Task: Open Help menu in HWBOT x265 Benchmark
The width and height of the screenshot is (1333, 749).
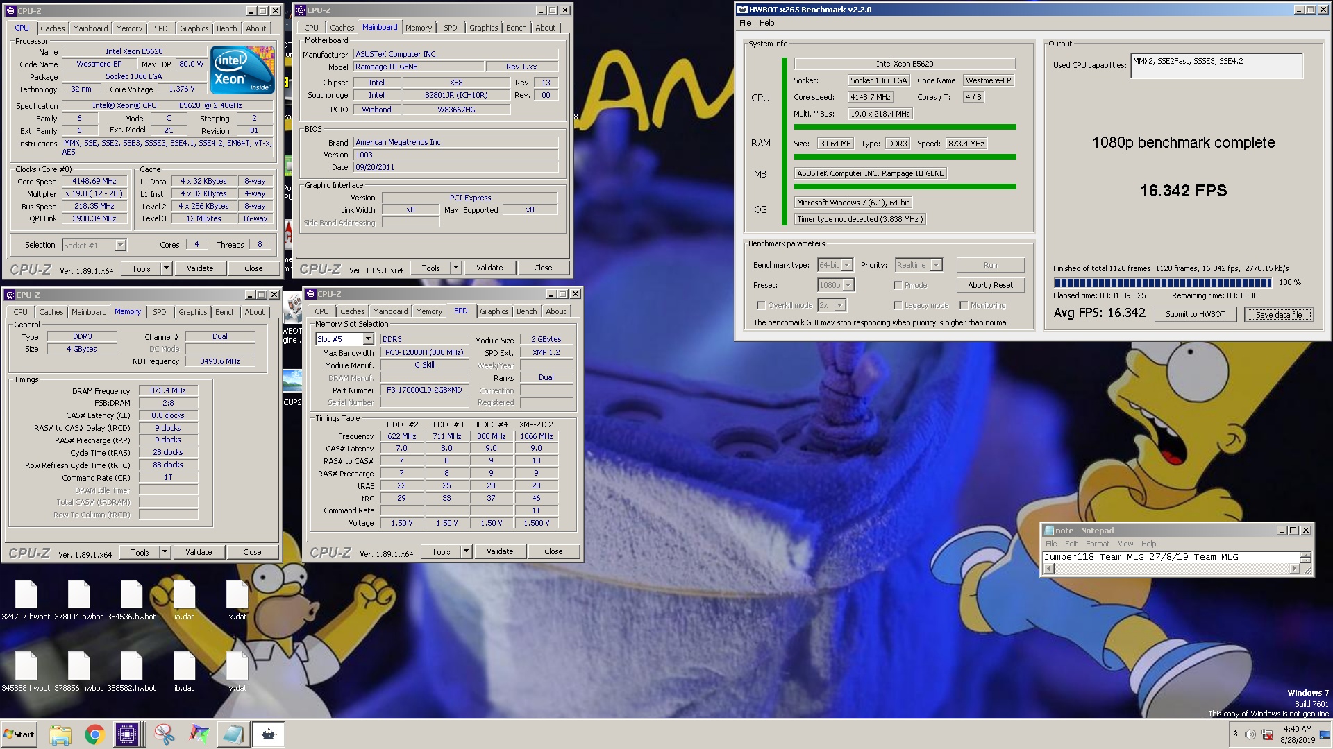Action: tap(766, 23)
